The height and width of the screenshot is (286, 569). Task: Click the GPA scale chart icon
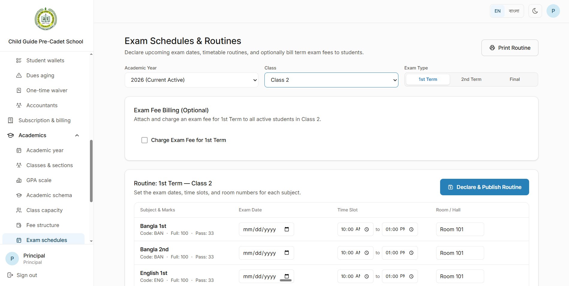click(19, 180)
